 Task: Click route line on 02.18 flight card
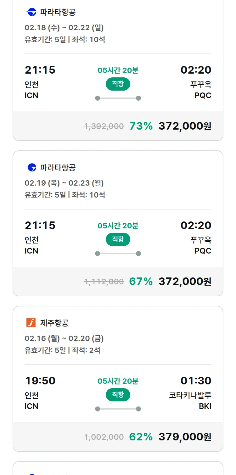coord(118,98)
